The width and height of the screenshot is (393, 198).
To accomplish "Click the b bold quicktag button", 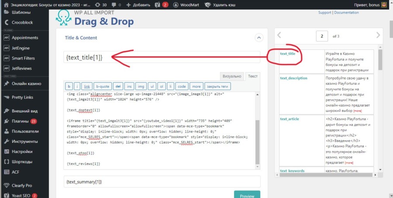I will coord(69,87).
